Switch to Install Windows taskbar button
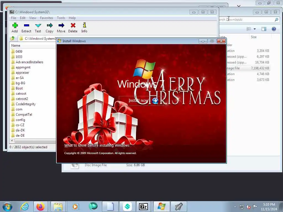The image size is (283, 212). [161, 206]
